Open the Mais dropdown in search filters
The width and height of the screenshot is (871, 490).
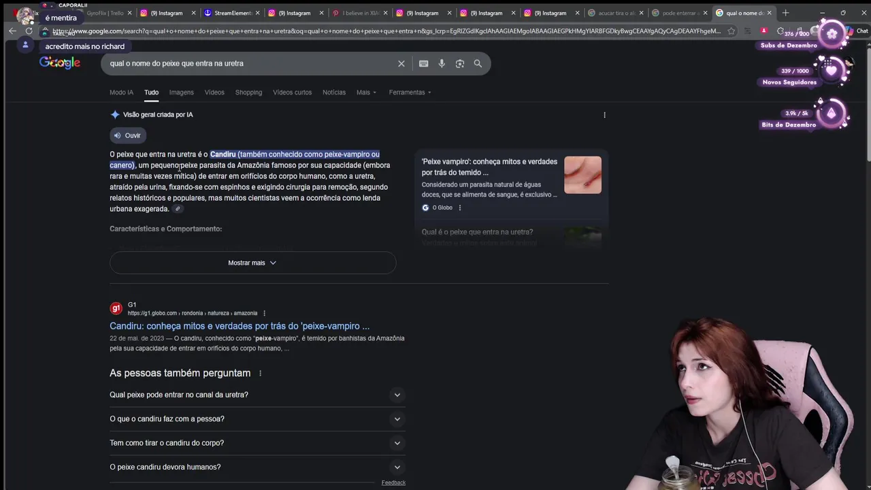(366, 93)
